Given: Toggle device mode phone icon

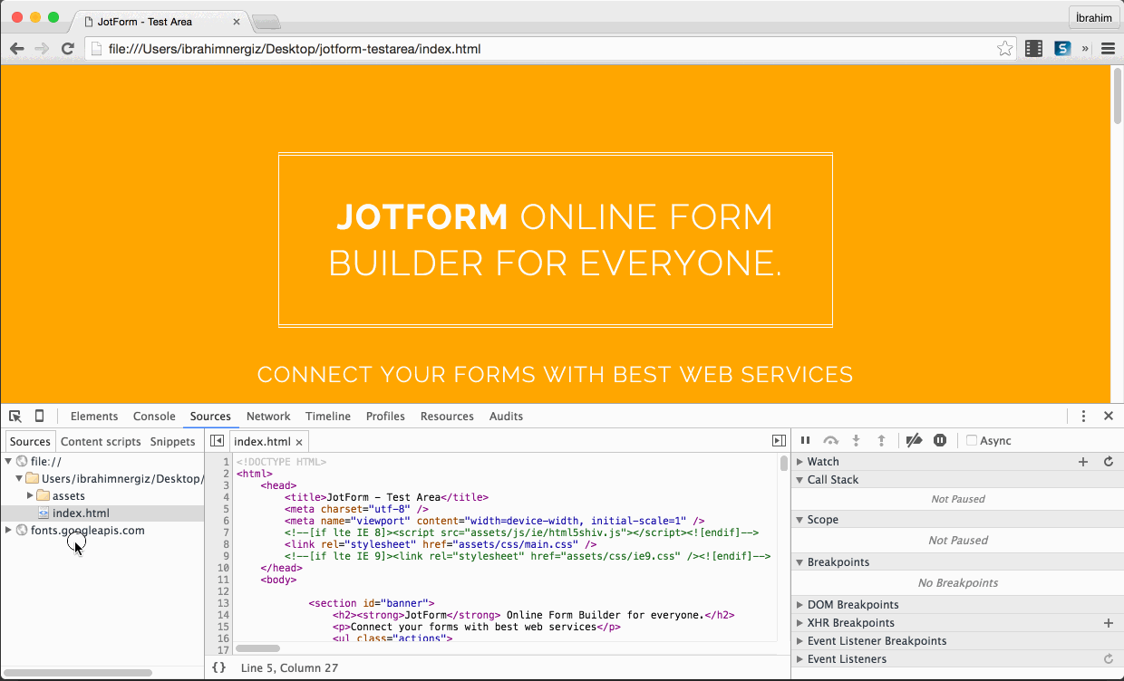Looking at the screenshot, I should (39, 417).
